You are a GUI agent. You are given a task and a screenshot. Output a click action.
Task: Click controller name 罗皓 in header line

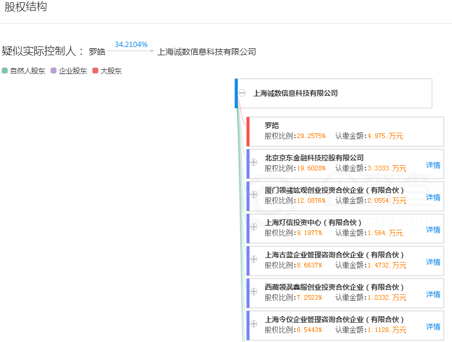point(97,52)
